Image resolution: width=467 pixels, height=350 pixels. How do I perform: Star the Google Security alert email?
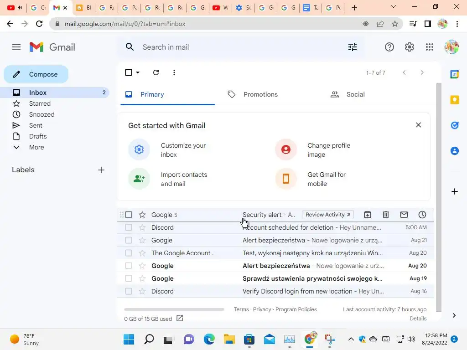click(142, 215)
